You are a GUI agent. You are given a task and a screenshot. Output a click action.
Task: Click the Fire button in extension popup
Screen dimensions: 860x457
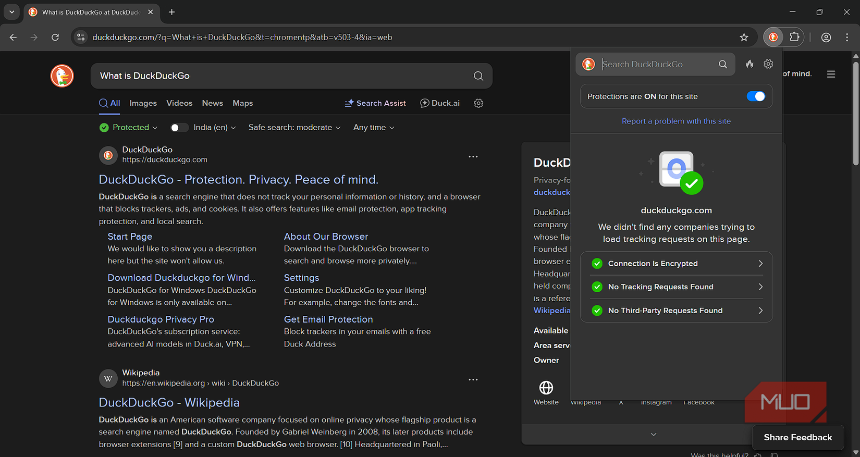tap(750, 64)
